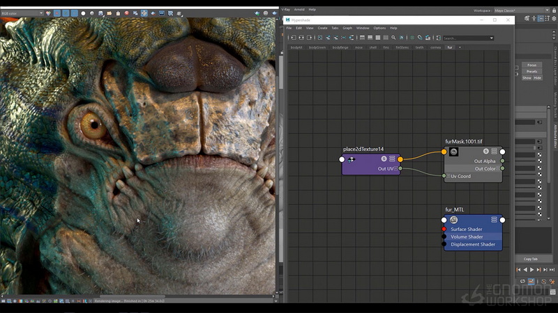Image resolution: width=558 pixels, height=313 pixels.
Task: Click input connections icon in Hypershade toolbar
Action: pyautogui.click(x=294, y=38)
